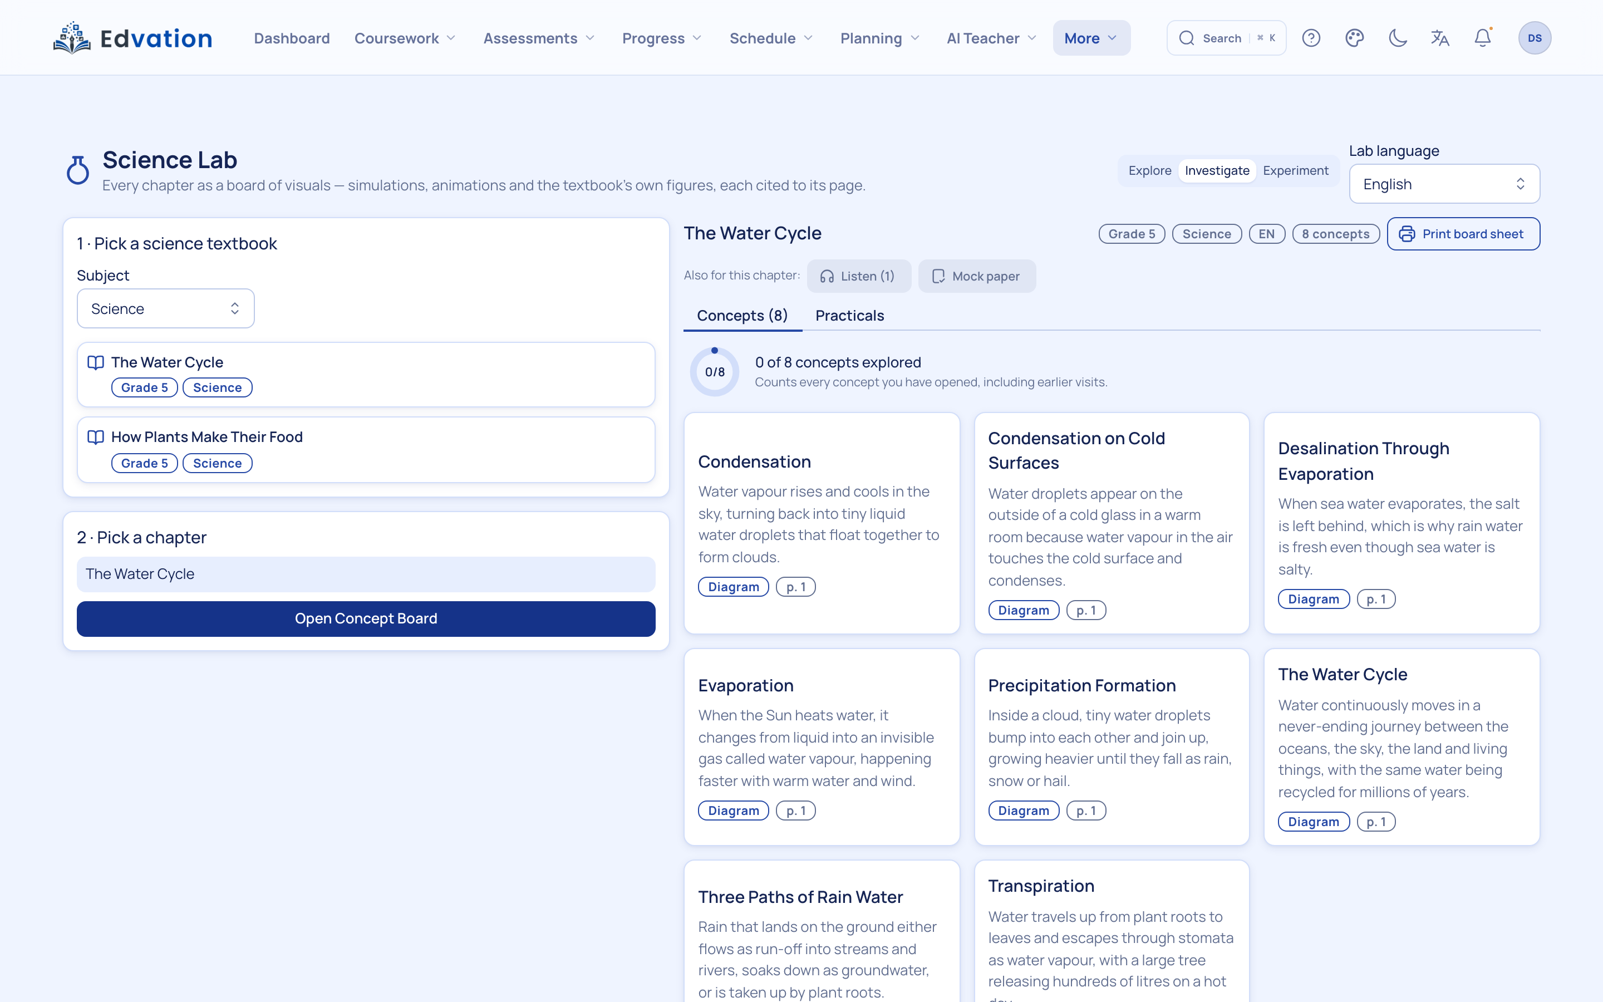Click p. 1 tag on Precipitation Formation
This screenshot has height=1002, width=1603.
tap(1086, 811)
